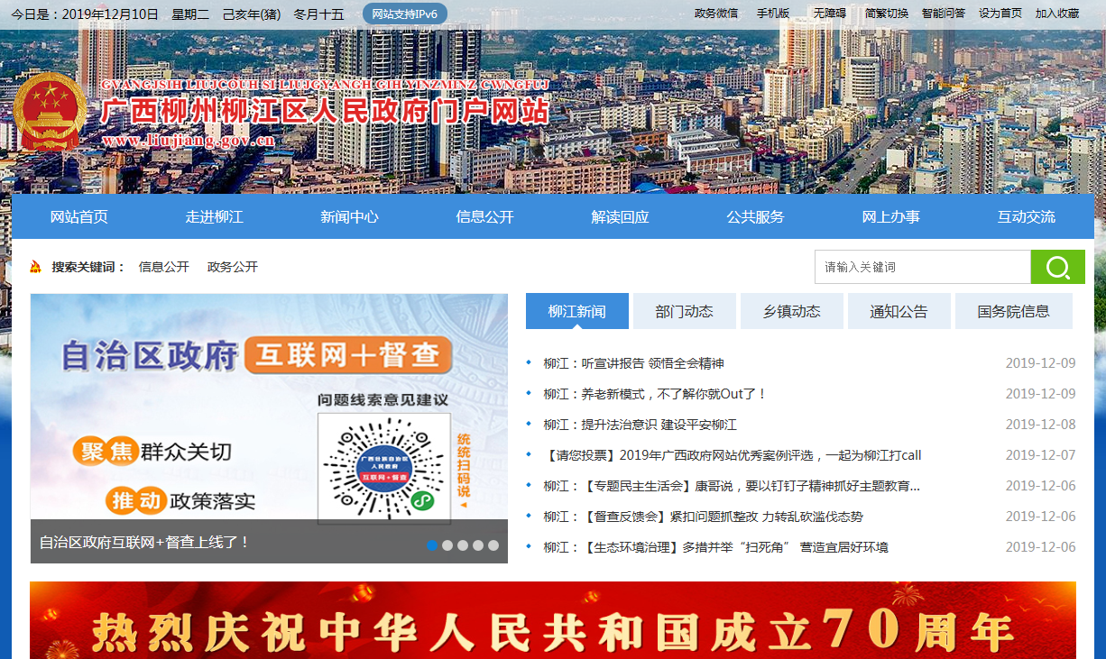The width and height of the screenshot is (1106, 659).
Task: Open the 政务微信 link
Action: pyautogui.click(x=716, y=14)
